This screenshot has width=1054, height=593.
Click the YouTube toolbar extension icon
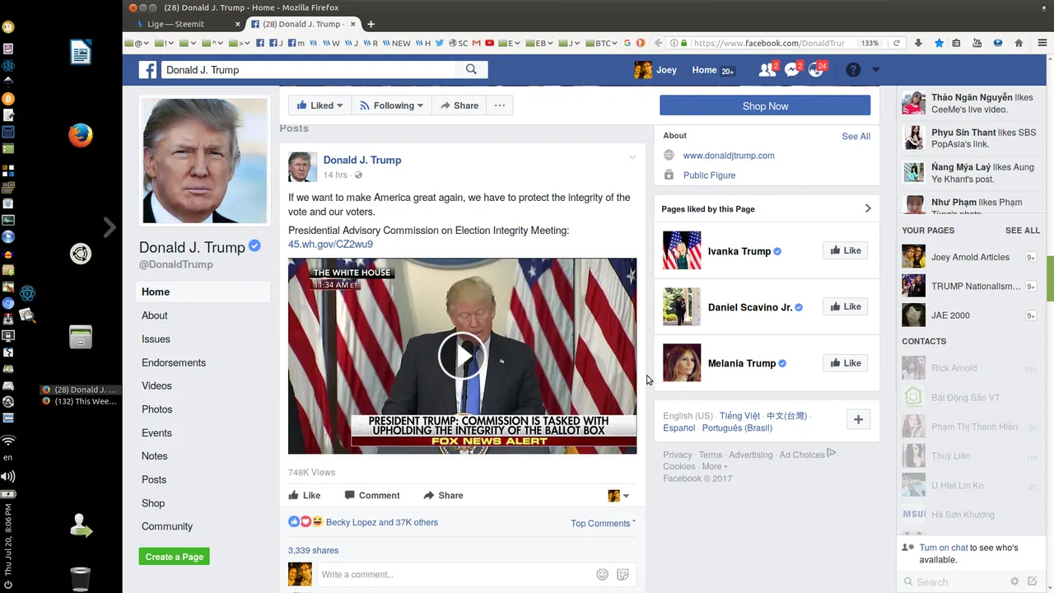click(x=977, y=43)
